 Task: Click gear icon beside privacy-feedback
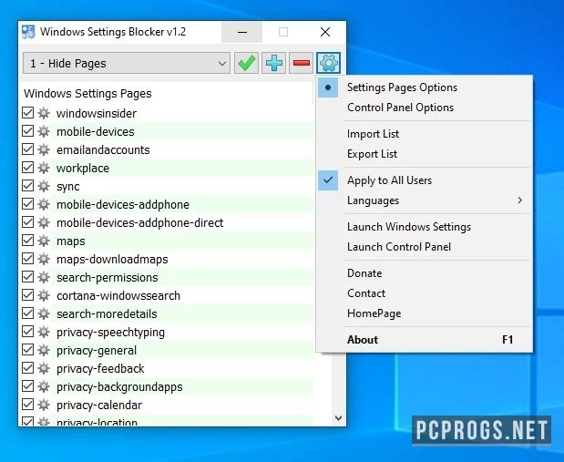[x=44, y=368]
